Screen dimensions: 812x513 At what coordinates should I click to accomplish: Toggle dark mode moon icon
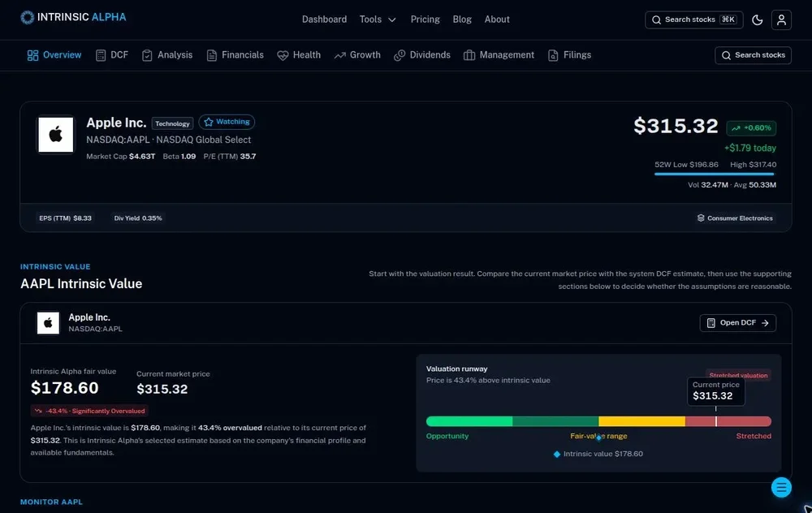coord(757,19)
